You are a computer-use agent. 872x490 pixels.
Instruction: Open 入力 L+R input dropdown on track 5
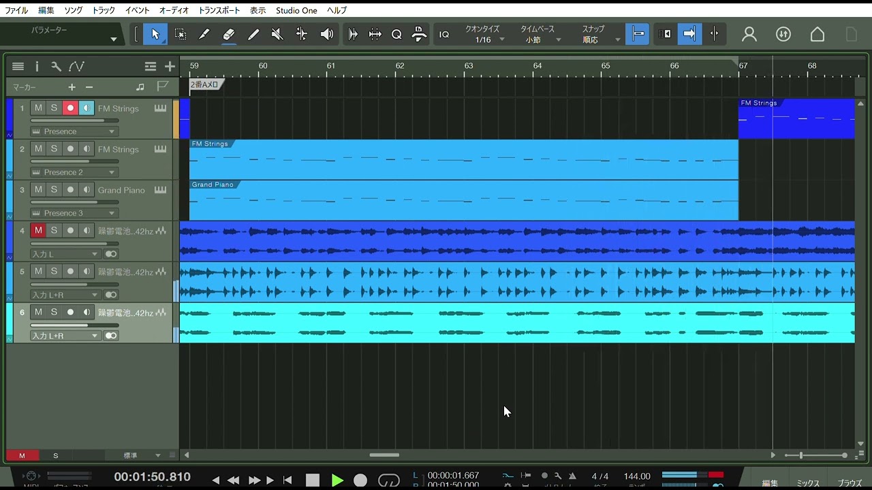(65, 295)
